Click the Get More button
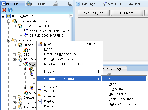 click(127, 13)
